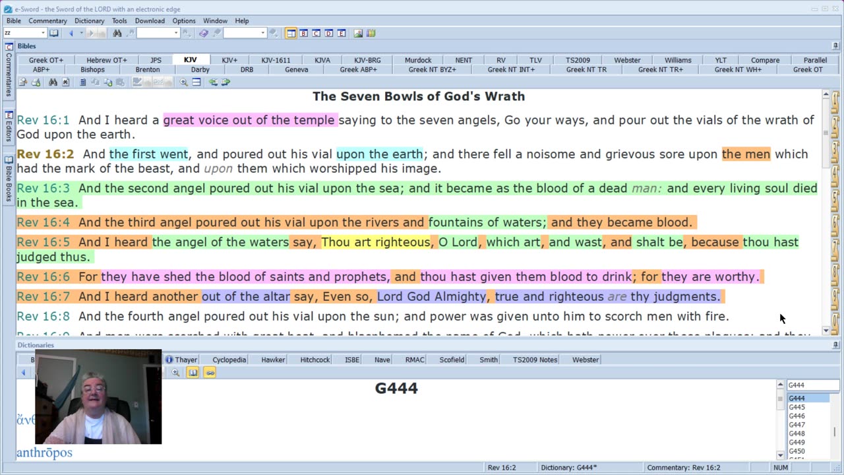Click the colored books icon in top toolbar

371,33
